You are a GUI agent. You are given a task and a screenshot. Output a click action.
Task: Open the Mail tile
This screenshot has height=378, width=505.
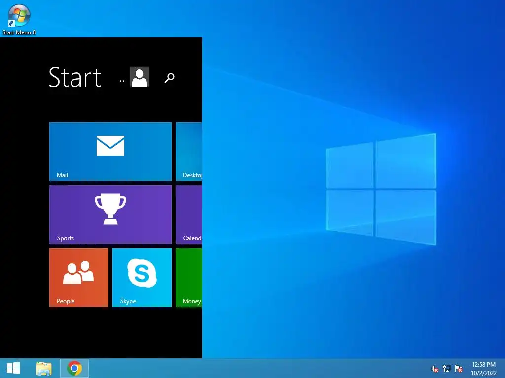110,152
